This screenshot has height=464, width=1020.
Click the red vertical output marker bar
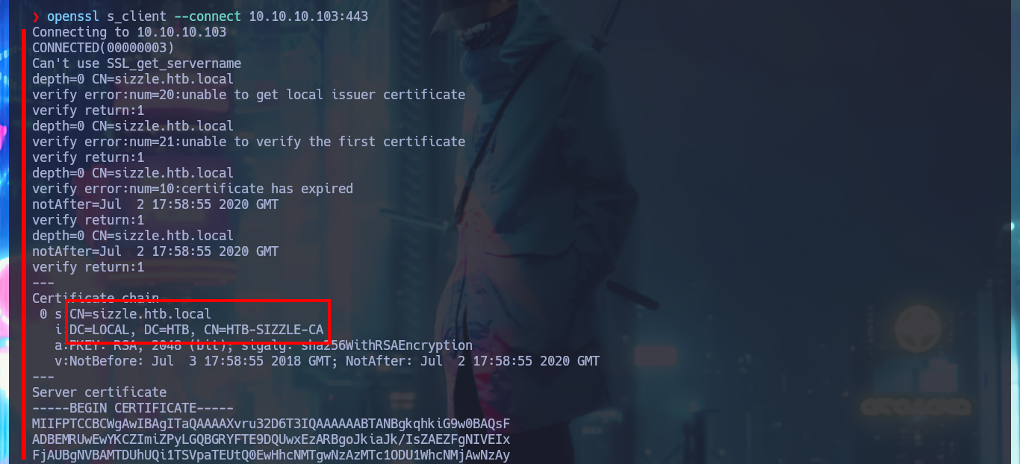coord(24,243)
